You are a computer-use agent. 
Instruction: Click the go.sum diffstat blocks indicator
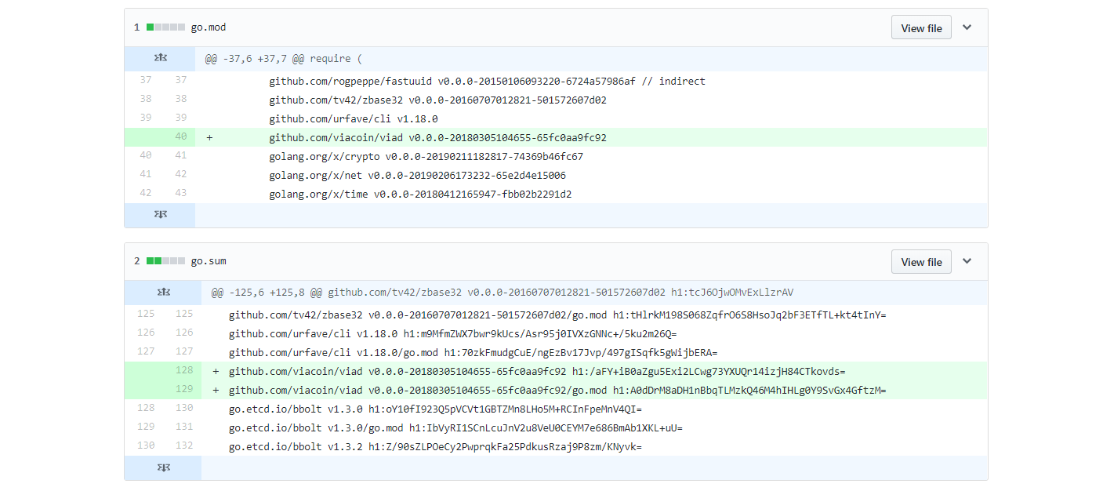[165, 261]
